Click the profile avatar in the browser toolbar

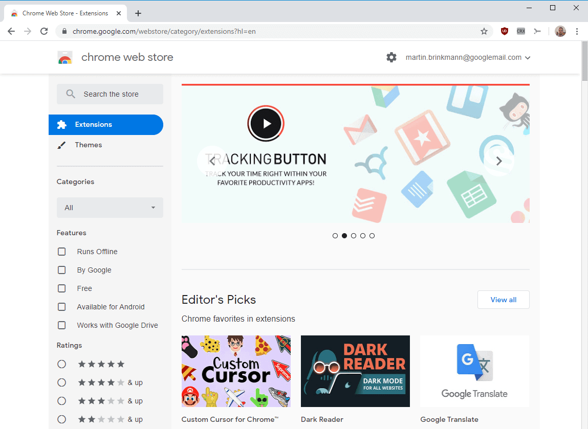[560, 31]
